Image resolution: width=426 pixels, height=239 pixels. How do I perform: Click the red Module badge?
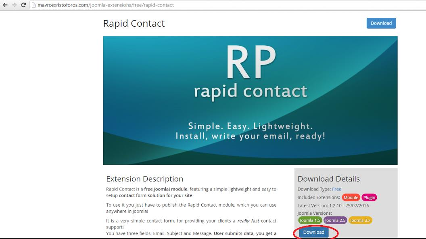351,197
